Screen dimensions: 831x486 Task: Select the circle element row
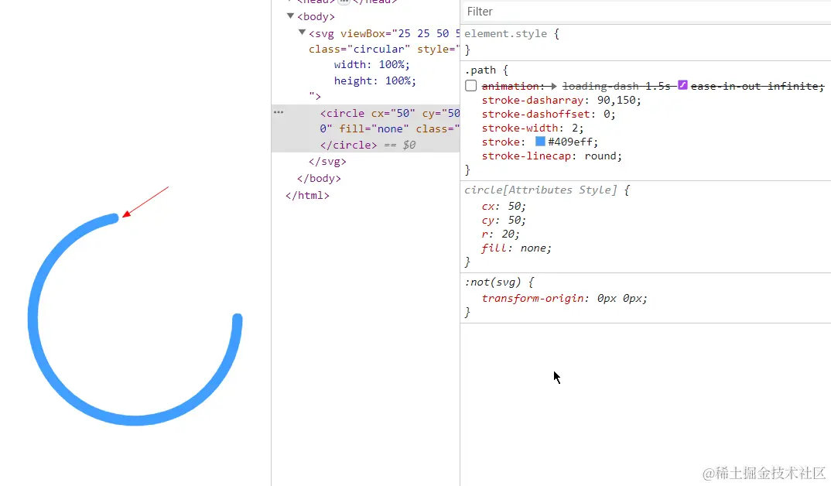[x=366, y=128]
